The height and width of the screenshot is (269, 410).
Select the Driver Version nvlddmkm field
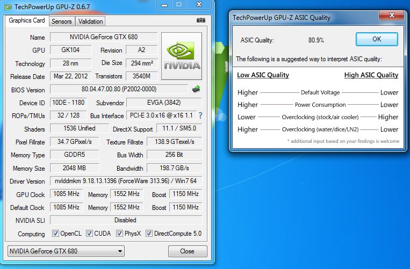(126, 181)
